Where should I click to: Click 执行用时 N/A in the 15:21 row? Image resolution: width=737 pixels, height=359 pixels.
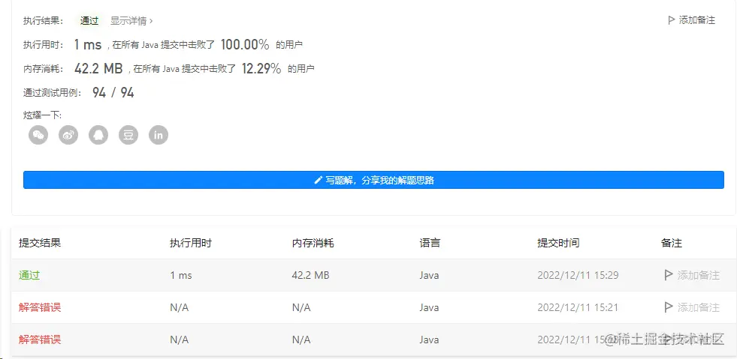point(179,307)
